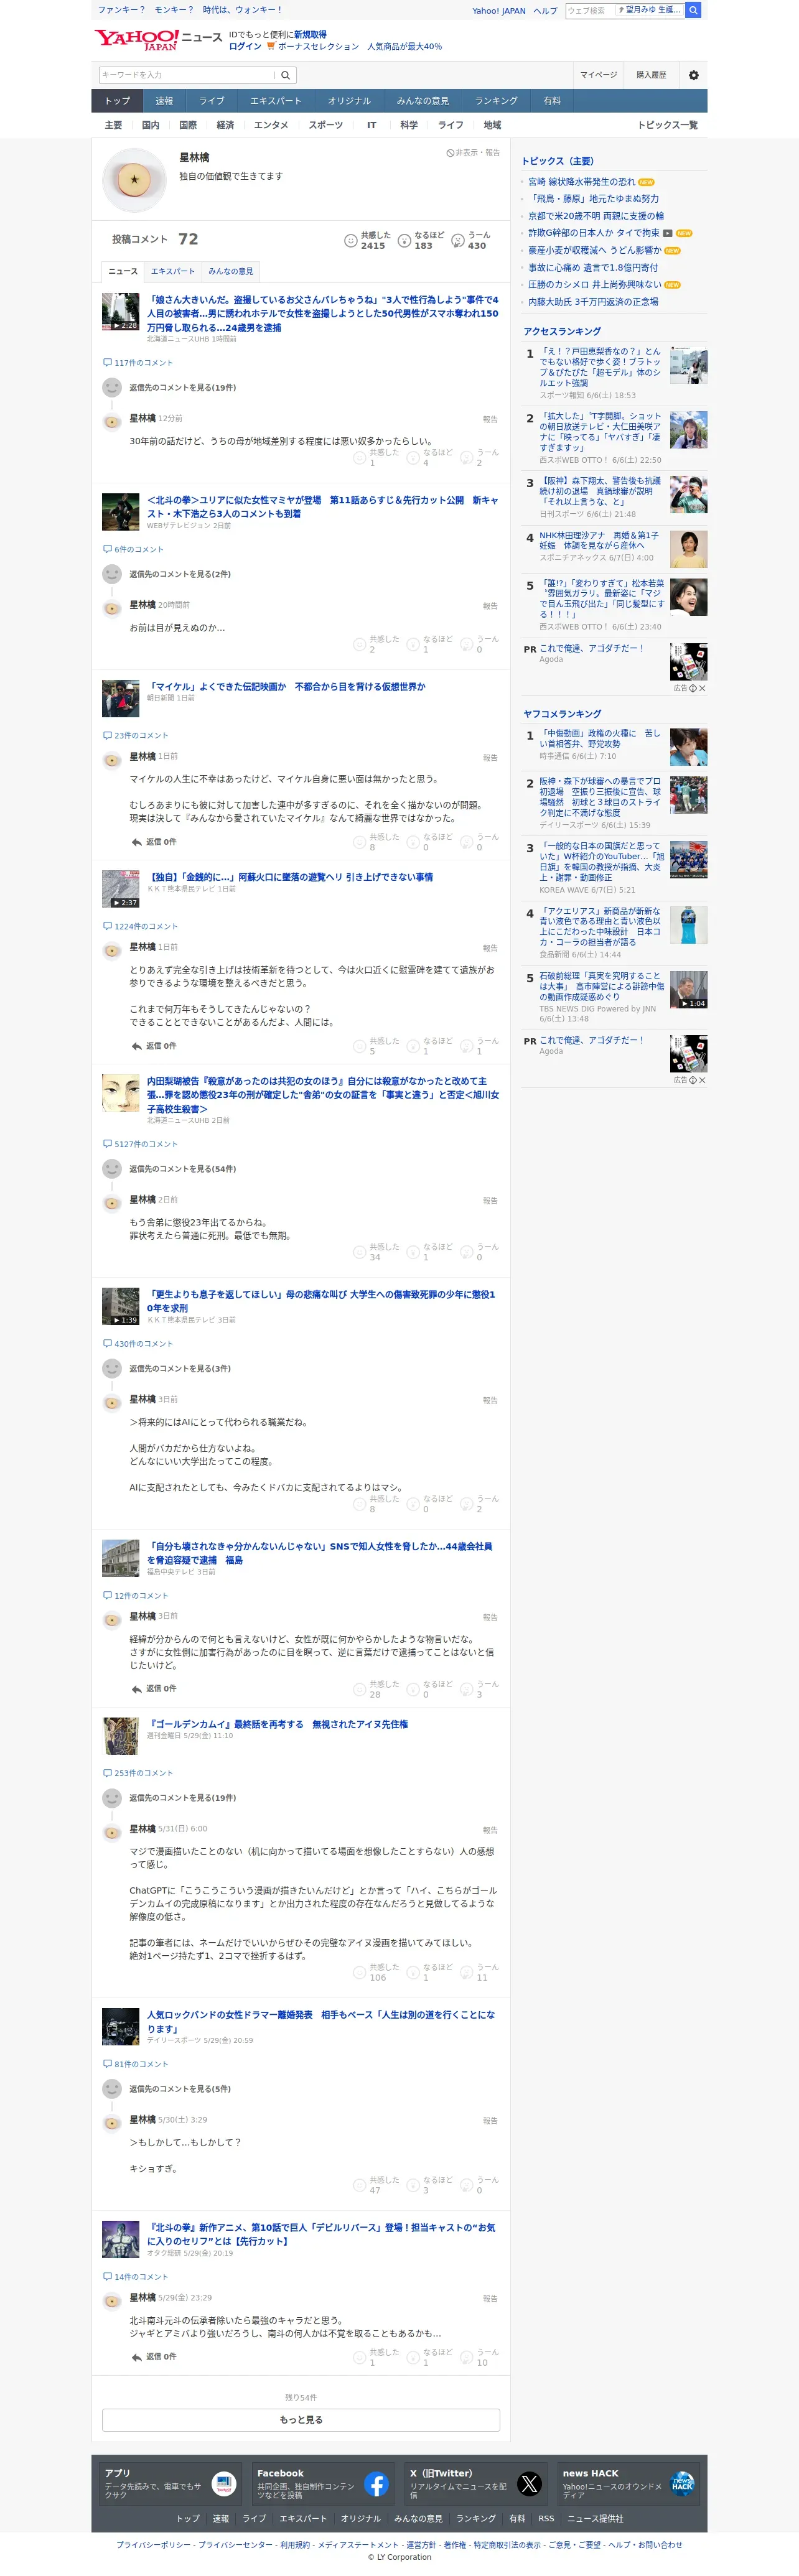Select the スポーツ category

(x=326, y=126)
